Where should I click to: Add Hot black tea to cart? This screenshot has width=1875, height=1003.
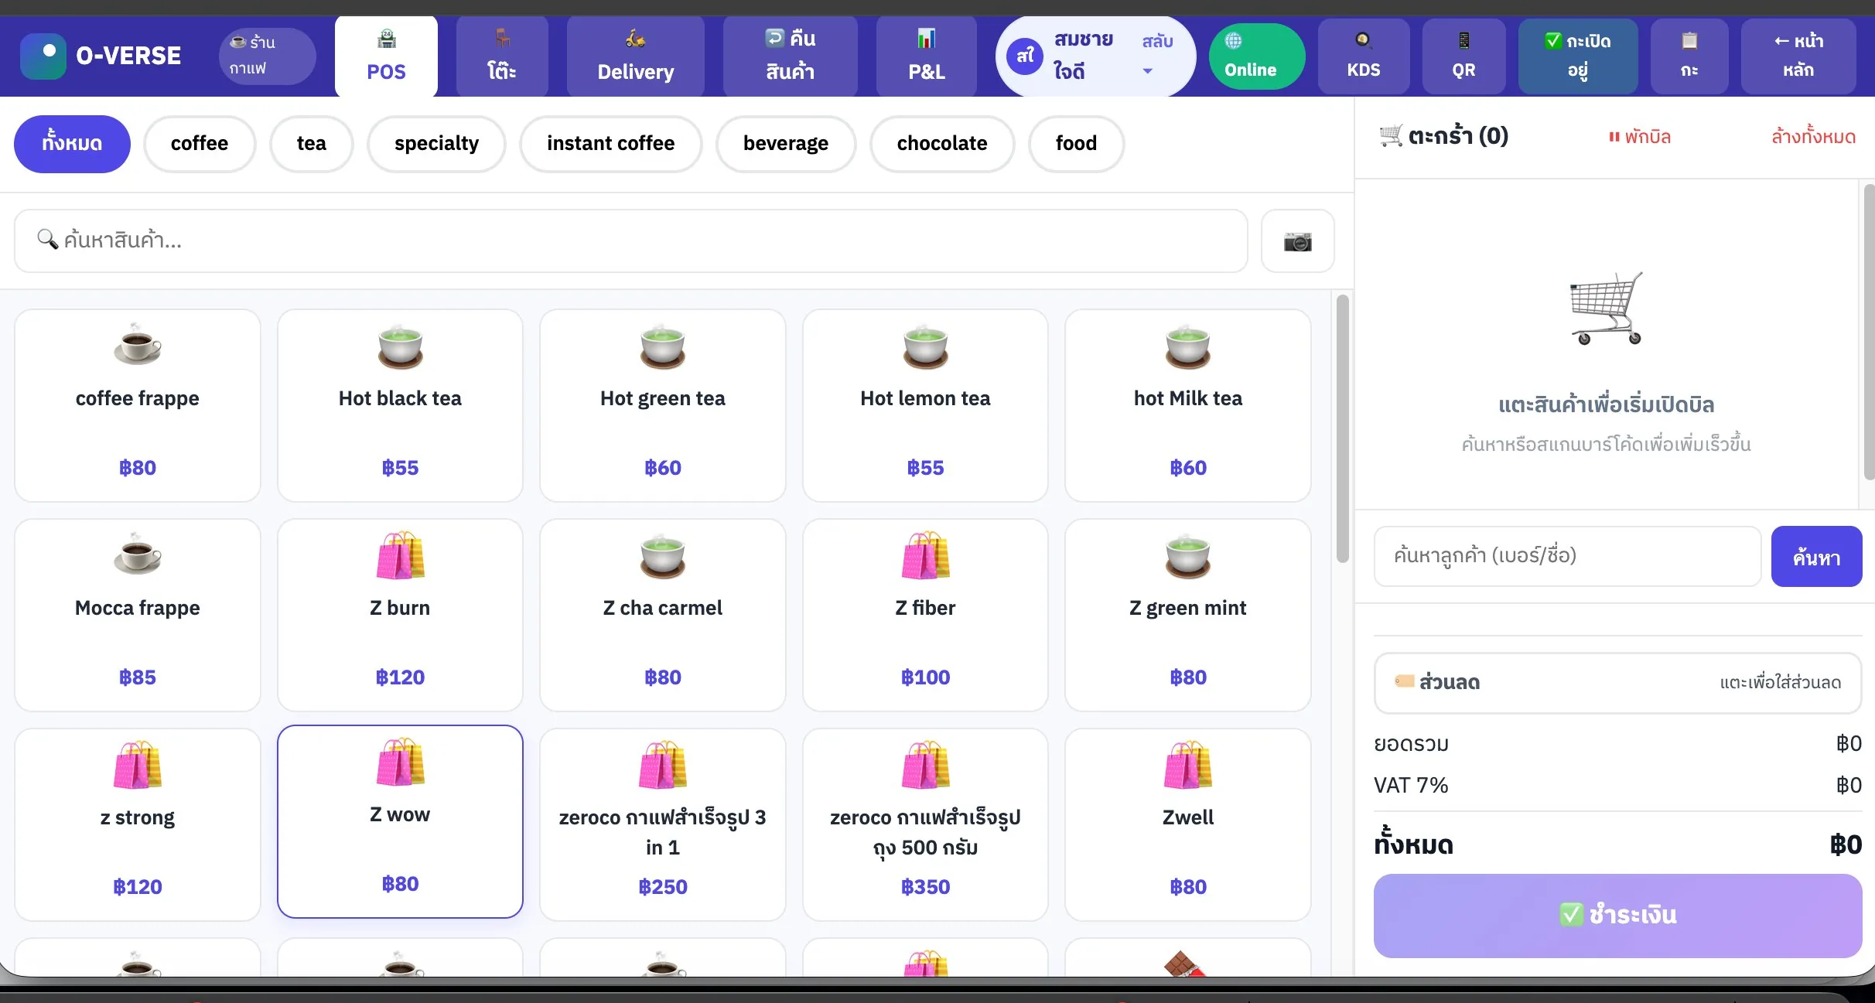click(x=400, y=406)
